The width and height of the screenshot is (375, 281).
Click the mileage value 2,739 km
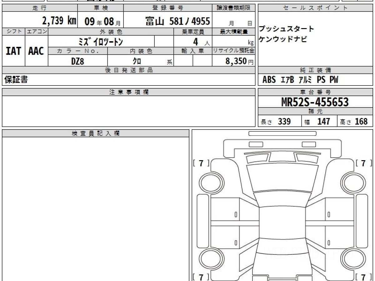click(59, 21)
